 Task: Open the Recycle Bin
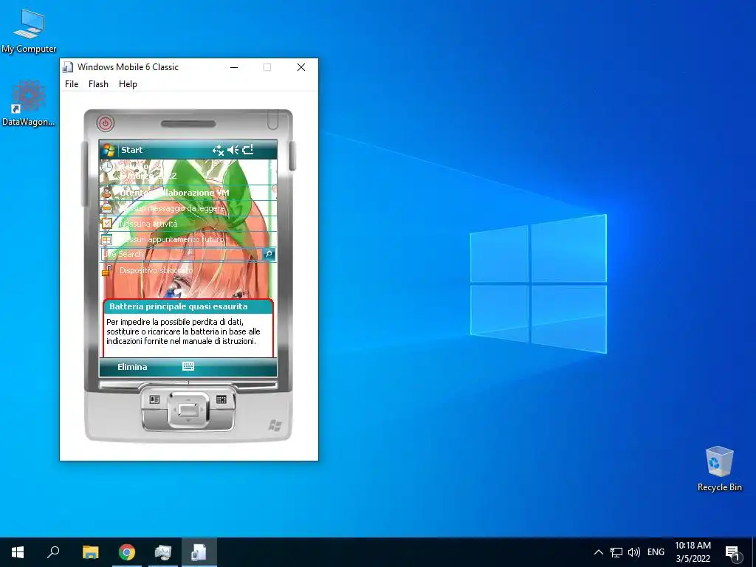click(x=719, y=469)
